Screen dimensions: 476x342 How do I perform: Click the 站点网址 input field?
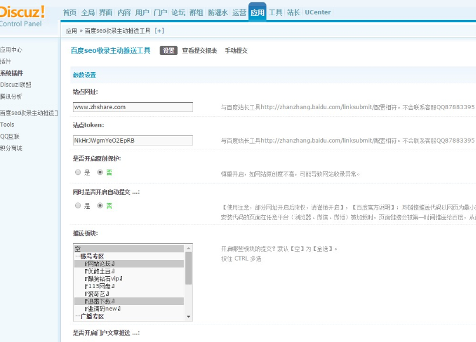[133, 107]
